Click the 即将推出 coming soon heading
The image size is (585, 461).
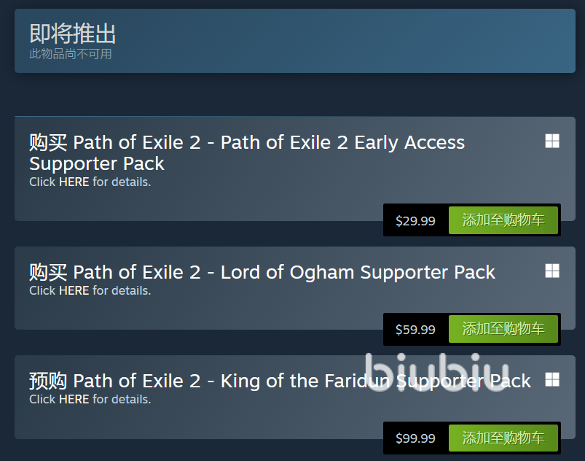pyautogui.click(x=73, y=34)
